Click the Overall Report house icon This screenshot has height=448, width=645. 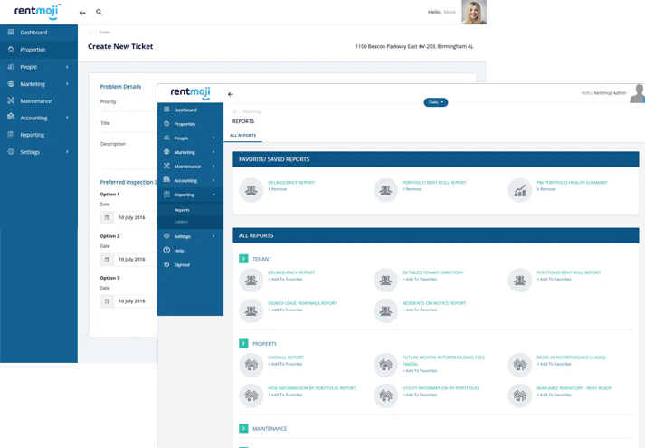coord(251,365)
